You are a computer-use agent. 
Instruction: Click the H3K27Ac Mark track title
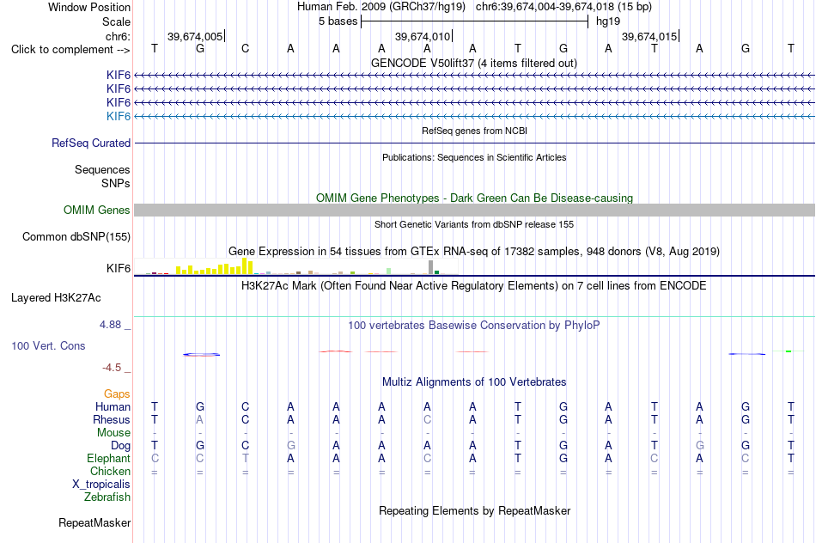tap(473, 286)
